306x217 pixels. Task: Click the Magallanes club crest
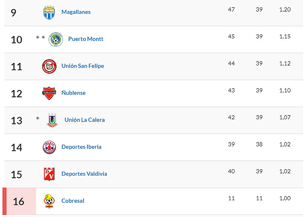coord(49,12)
